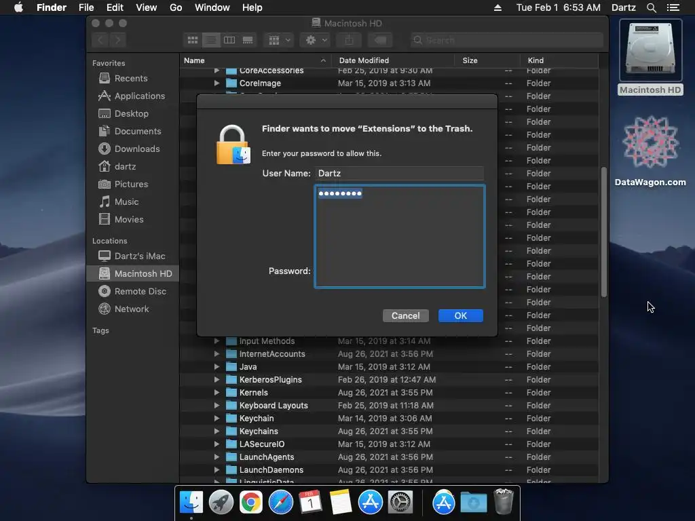
Task: Expand the Java folder
Action: click(x=217, y=366)
